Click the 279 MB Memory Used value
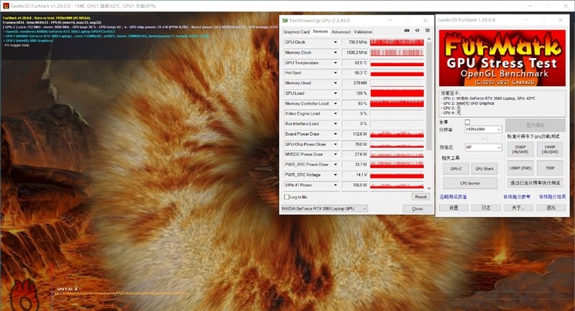Screen dimensions: 575x311 (354, 83)
